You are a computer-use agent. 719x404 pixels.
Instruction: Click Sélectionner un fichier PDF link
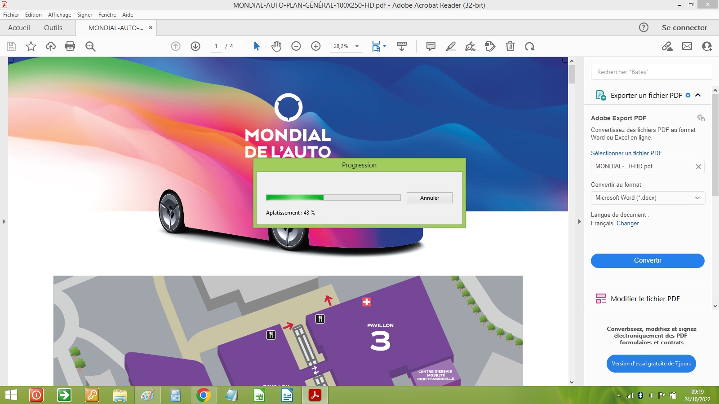626,153
